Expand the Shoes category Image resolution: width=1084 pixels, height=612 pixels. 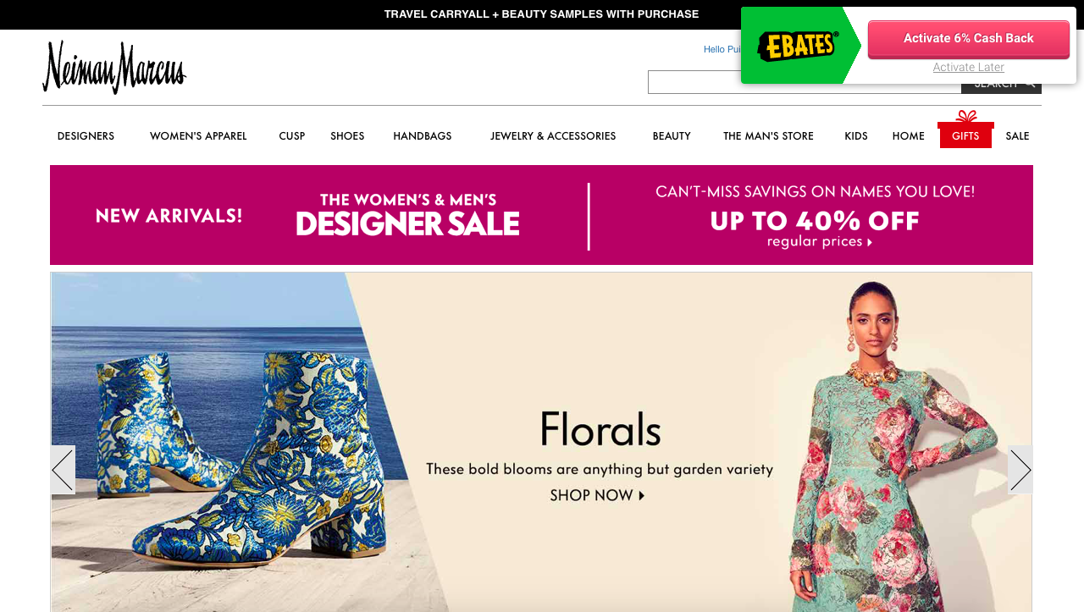pyautogui.click(x=347, y=136)
